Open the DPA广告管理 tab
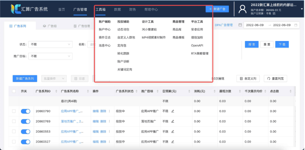305x150 pixels. tap(224, 25)
